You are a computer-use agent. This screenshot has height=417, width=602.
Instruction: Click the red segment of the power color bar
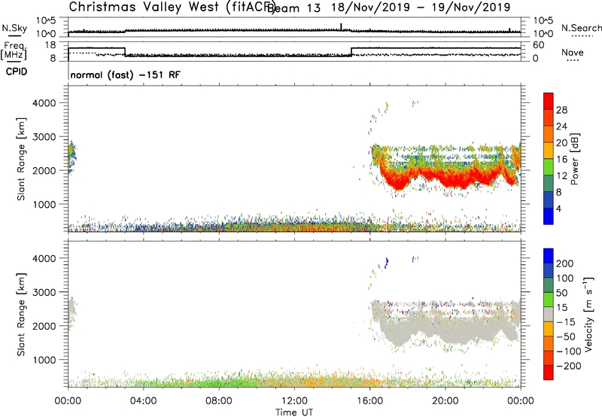click(549, 102)
